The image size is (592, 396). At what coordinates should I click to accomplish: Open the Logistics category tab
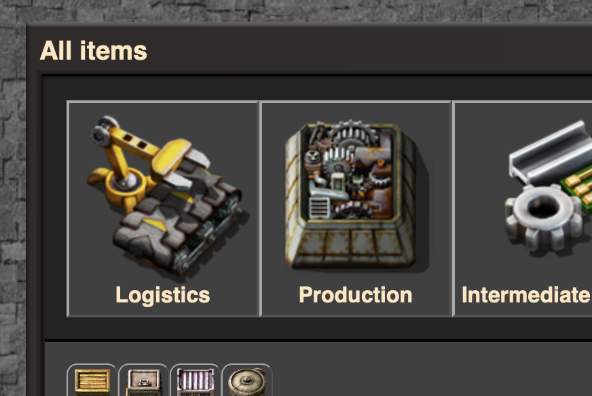click(x=163, y=209)
